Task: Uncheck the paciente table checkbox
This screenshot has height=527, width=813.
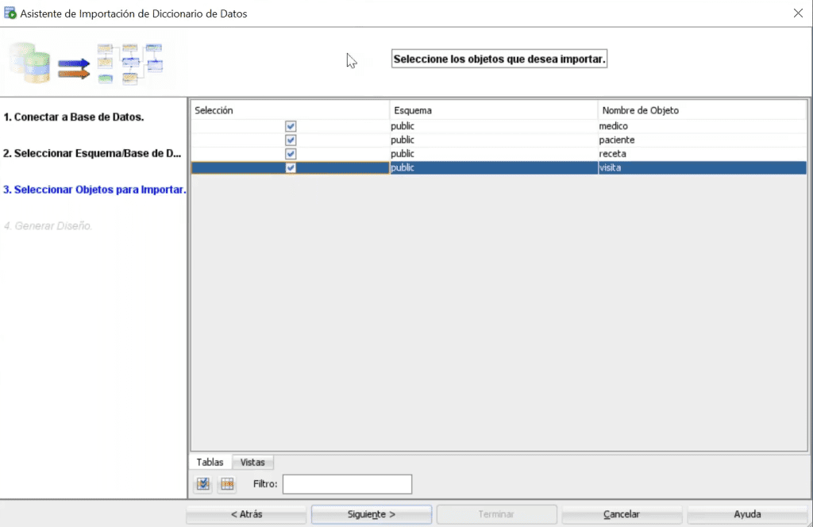Action: pos(291,140)
